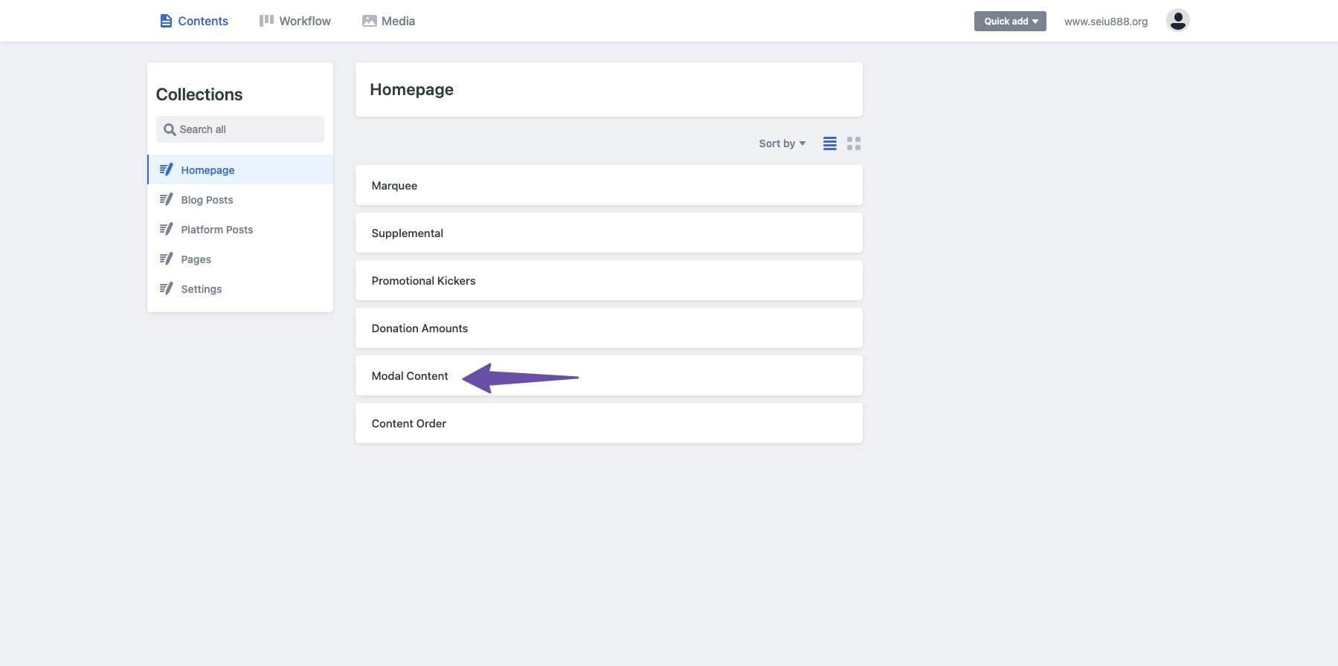Click the Blog Posts collection icon

(x=166, y=199)
